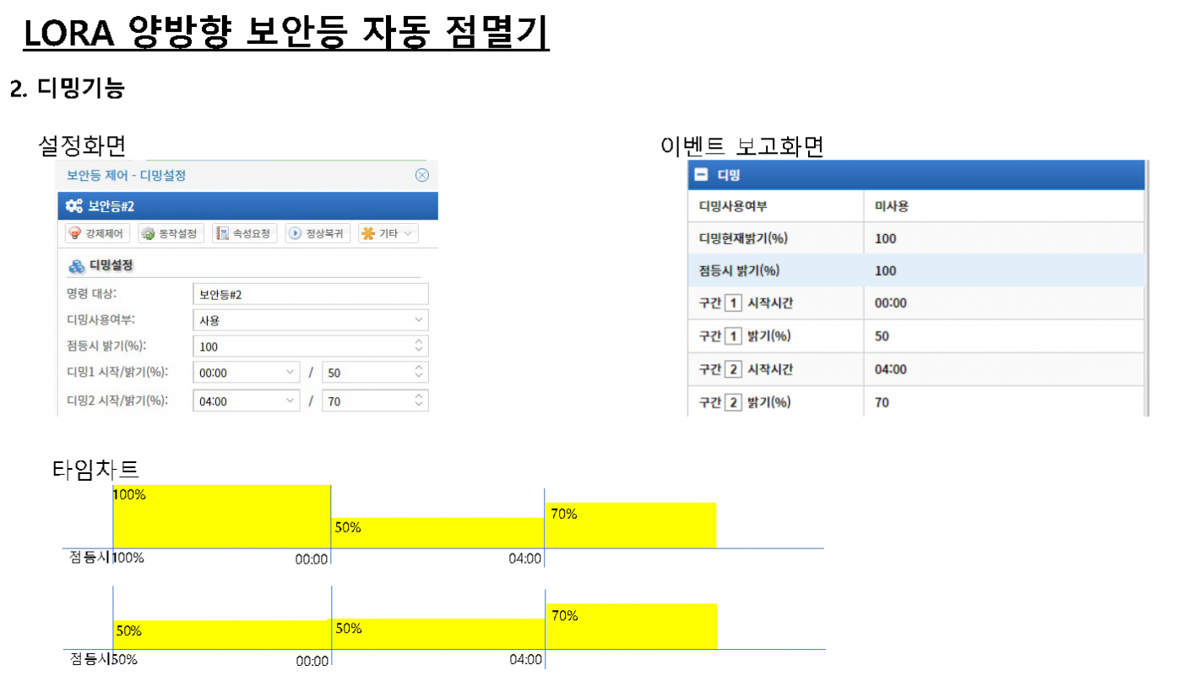
Task: Click the 강제제어 toolbar button
Action: click(98, 234)
